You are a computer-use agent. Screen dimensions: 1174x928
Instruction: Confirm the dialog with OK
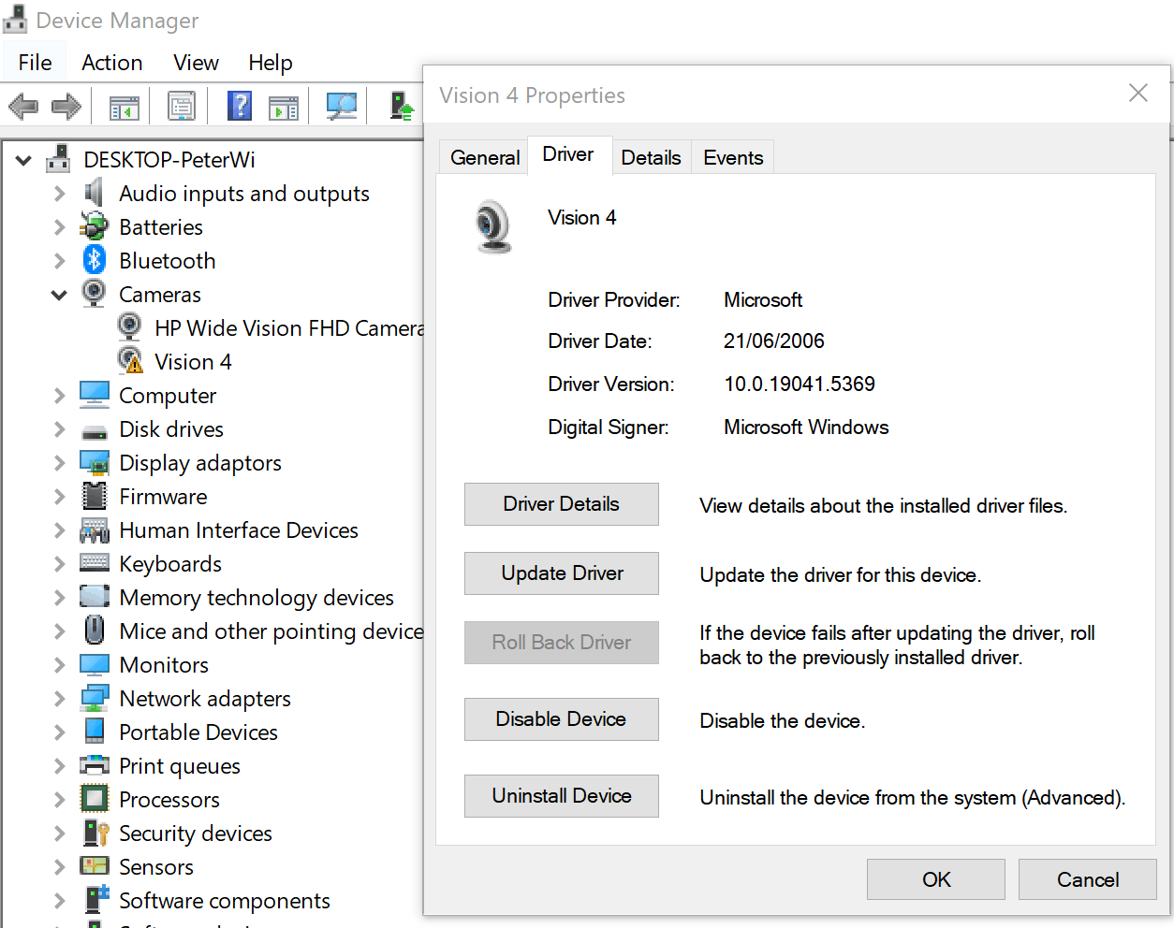pos(936,879)
